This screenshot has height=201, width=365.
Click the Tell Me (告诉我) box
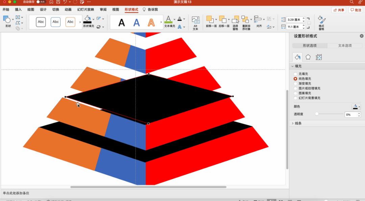[150, 9]
